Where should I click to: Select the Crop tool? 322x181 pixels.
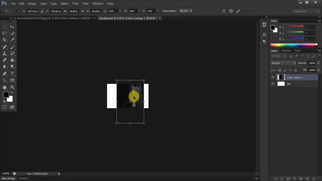[5, 40]
